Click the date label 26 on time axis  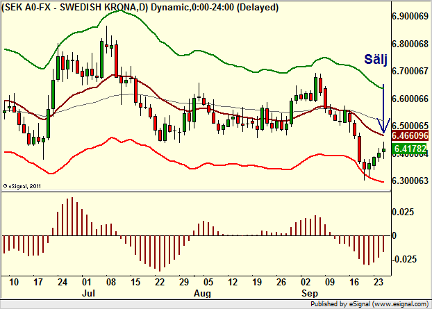click(281, 283)
